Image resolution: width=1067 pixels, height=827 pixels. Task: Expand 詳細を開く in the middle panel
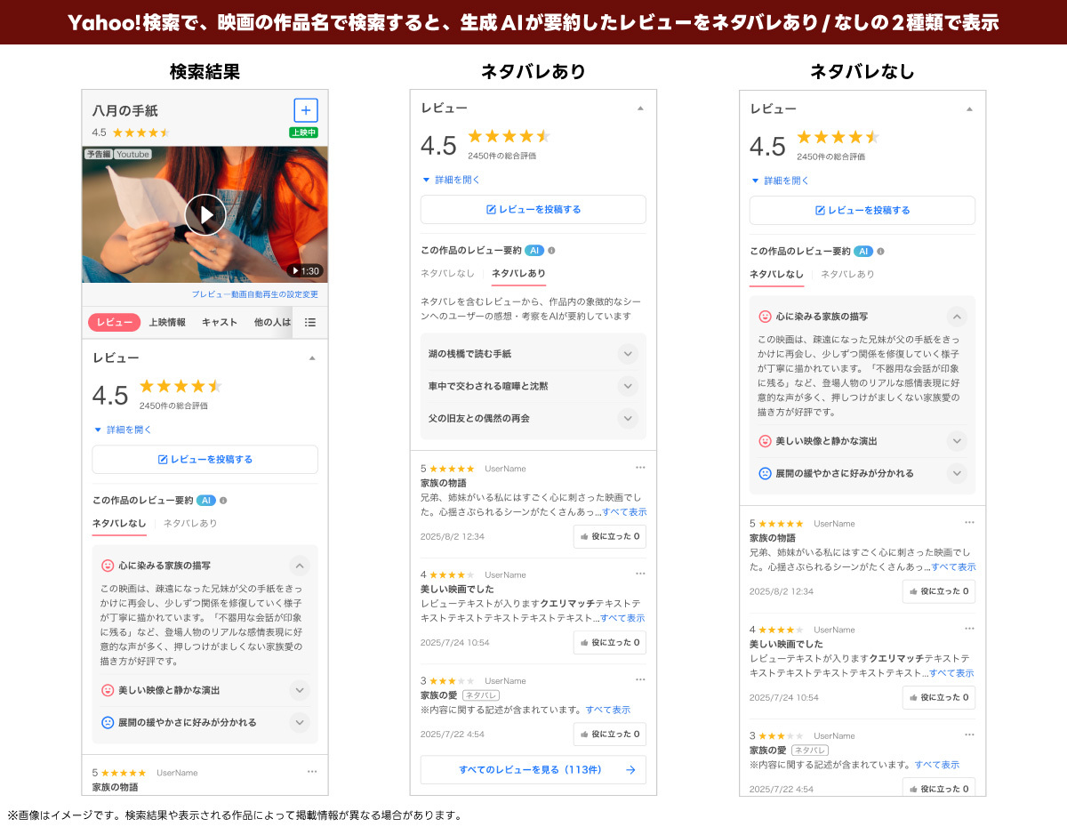point(457,180)
